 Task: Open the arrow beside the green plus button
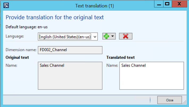coord(113,36)
